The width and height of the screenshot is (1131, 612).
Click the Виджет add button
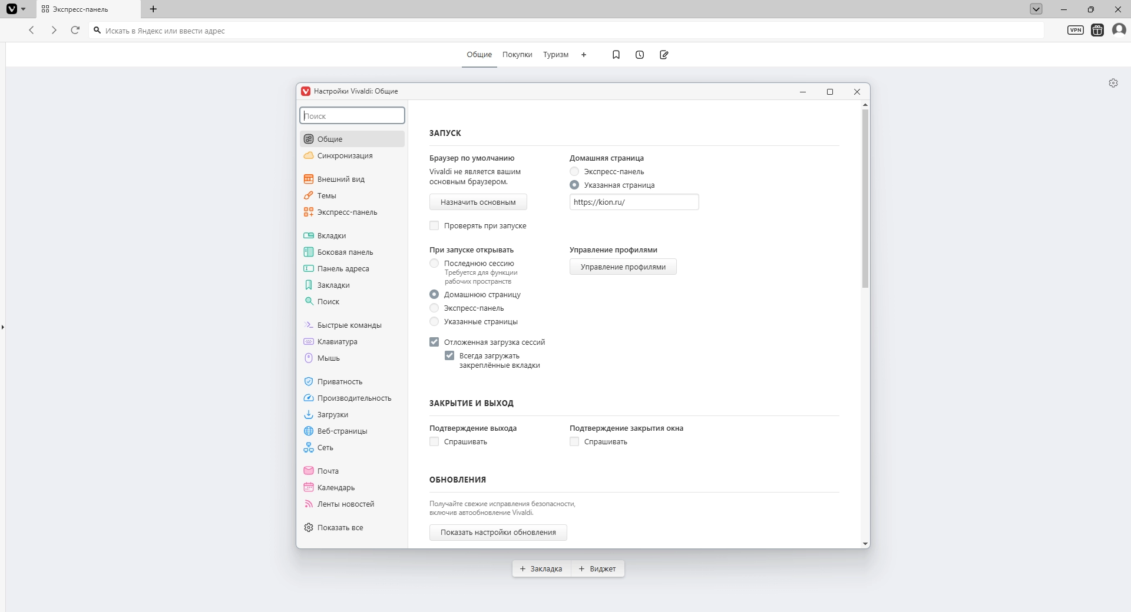[597, 568]
